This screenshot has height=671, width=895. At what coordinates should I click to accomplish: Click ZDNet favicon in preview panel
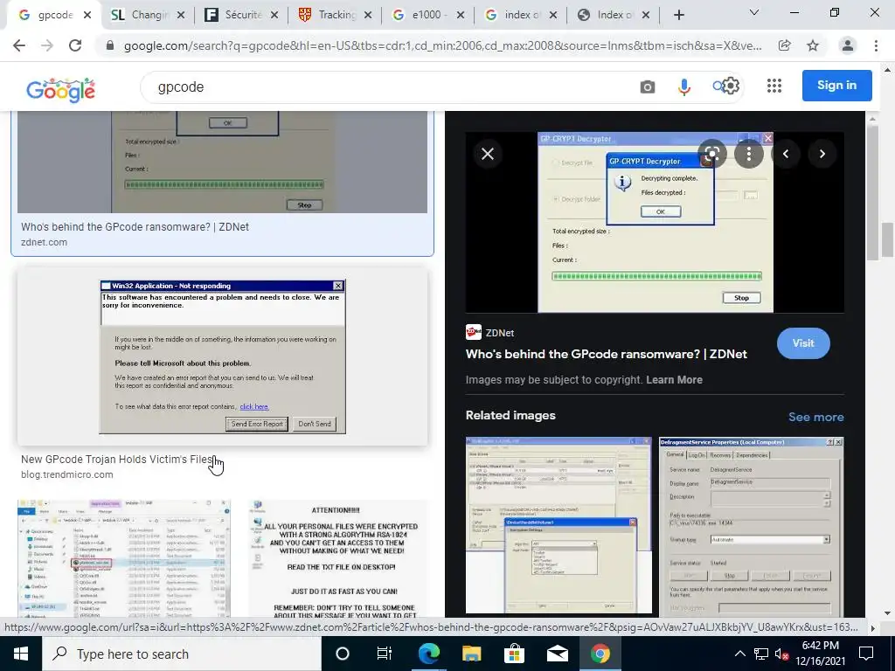[x=473, y=332]
